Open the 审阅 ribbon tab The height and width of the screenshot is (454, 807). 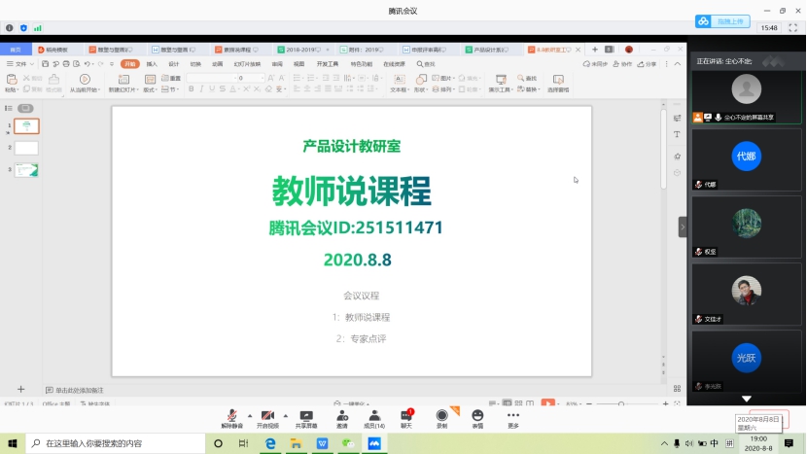[277, 64]
